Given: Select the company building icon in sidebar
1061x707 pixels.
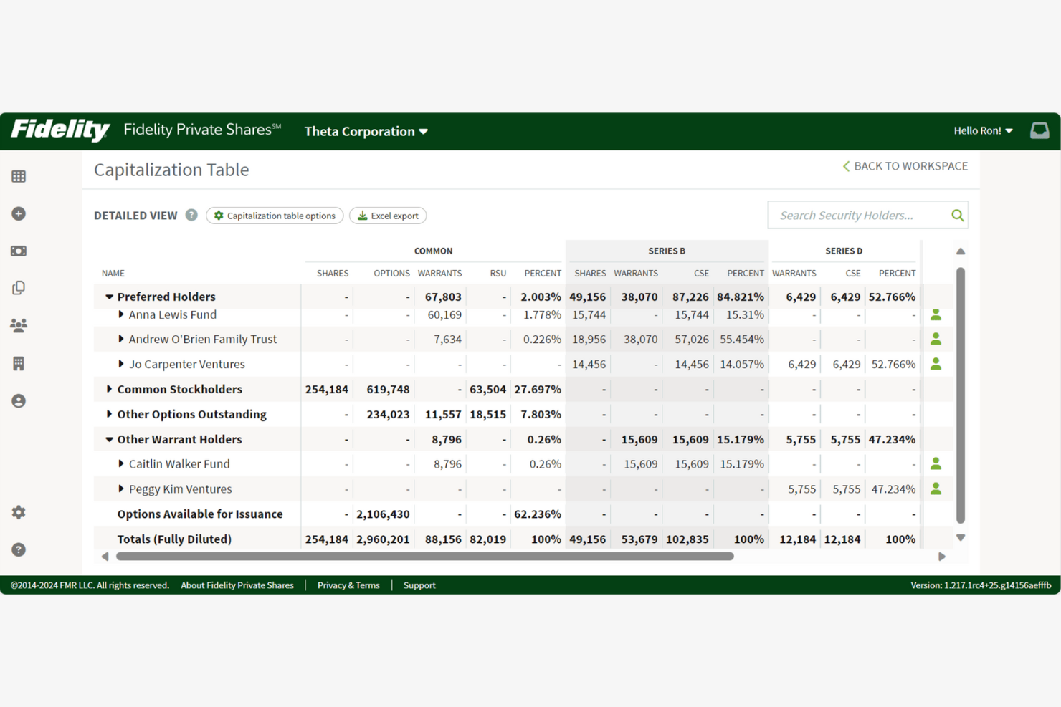Looking at the screenshot, I should [x=18, y=363].
